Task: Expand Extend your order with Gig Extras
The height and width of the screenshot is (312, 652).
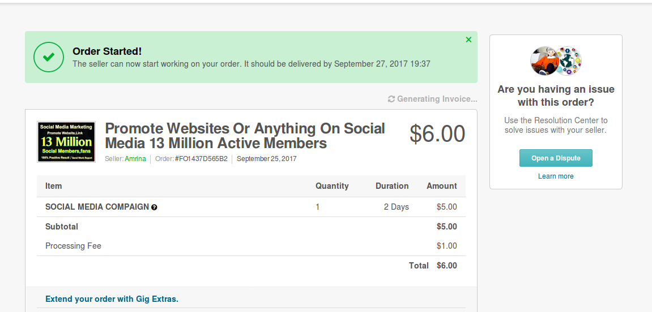Action: pyautogui.click(x=112, y=299)
